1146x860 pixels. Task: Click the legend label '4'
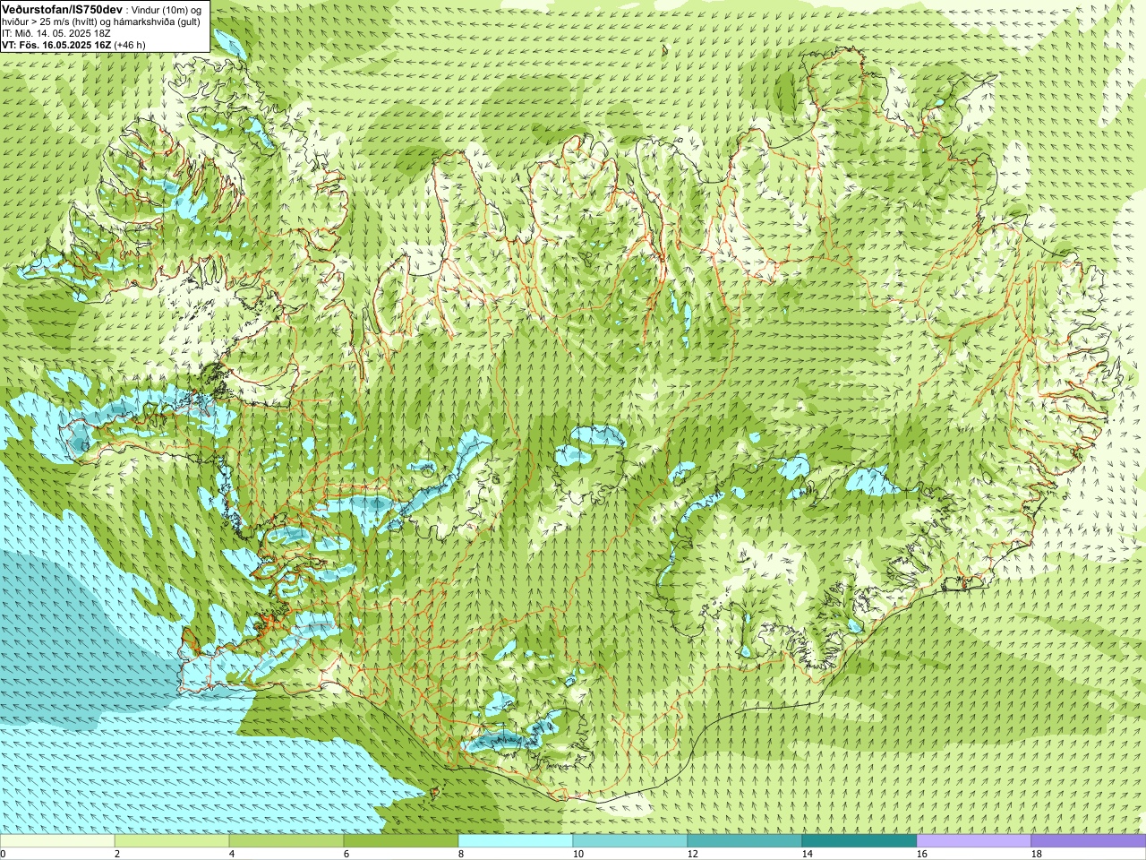coord(232,854)
